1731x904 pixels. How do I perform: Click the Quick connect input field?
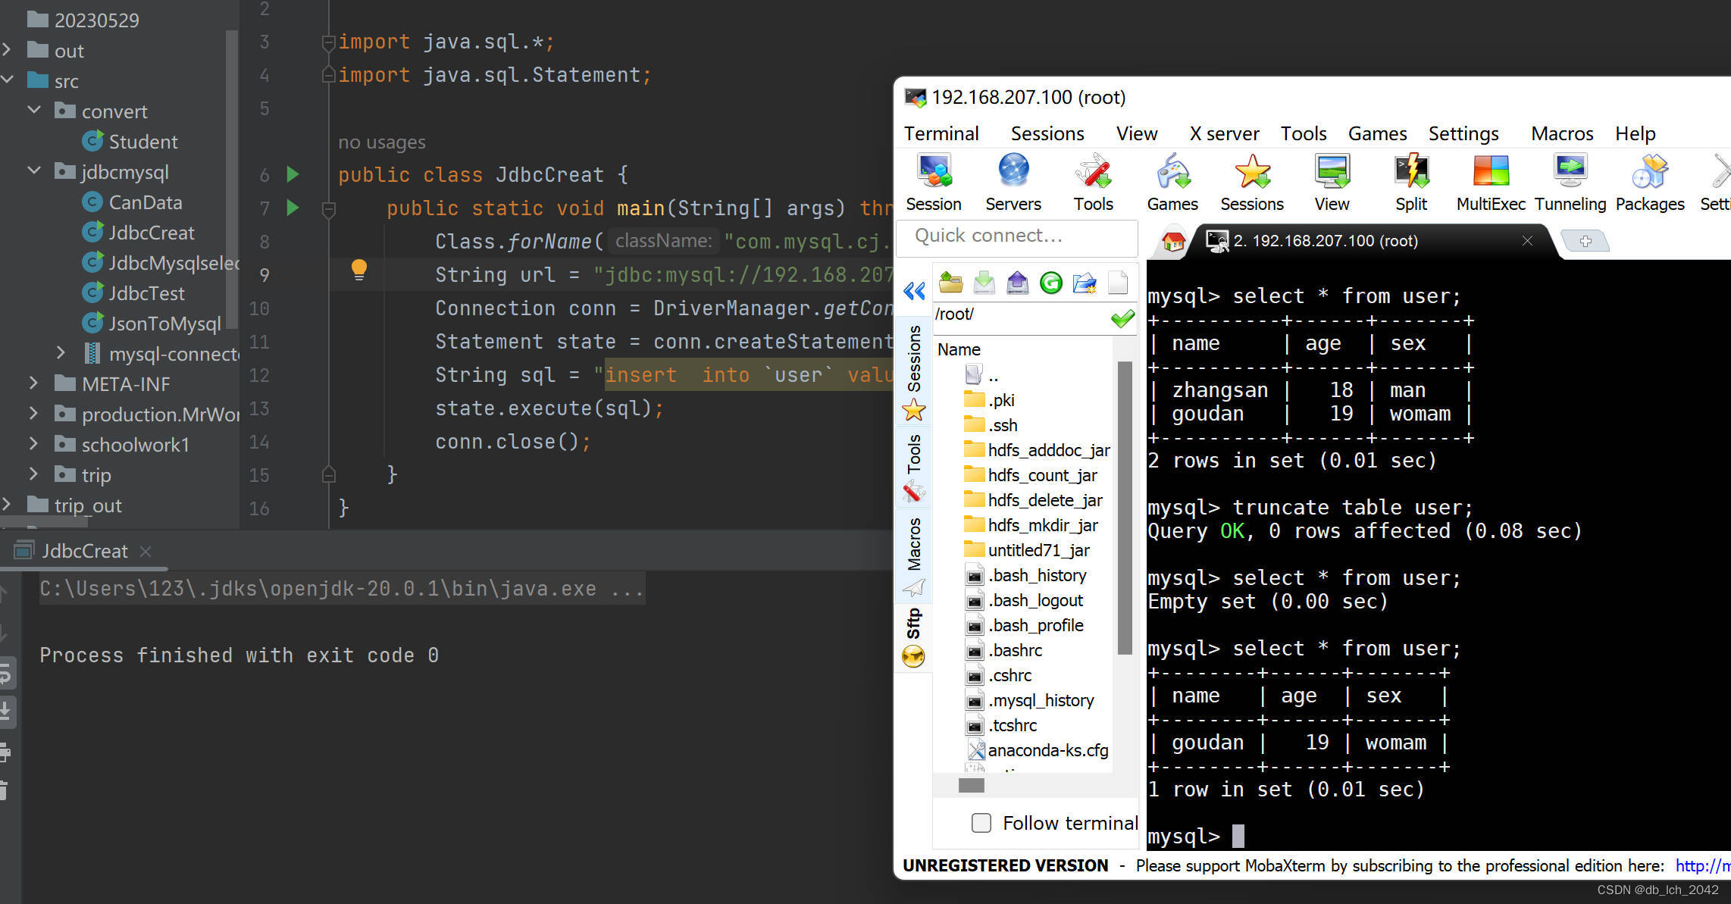point(1016,236)
